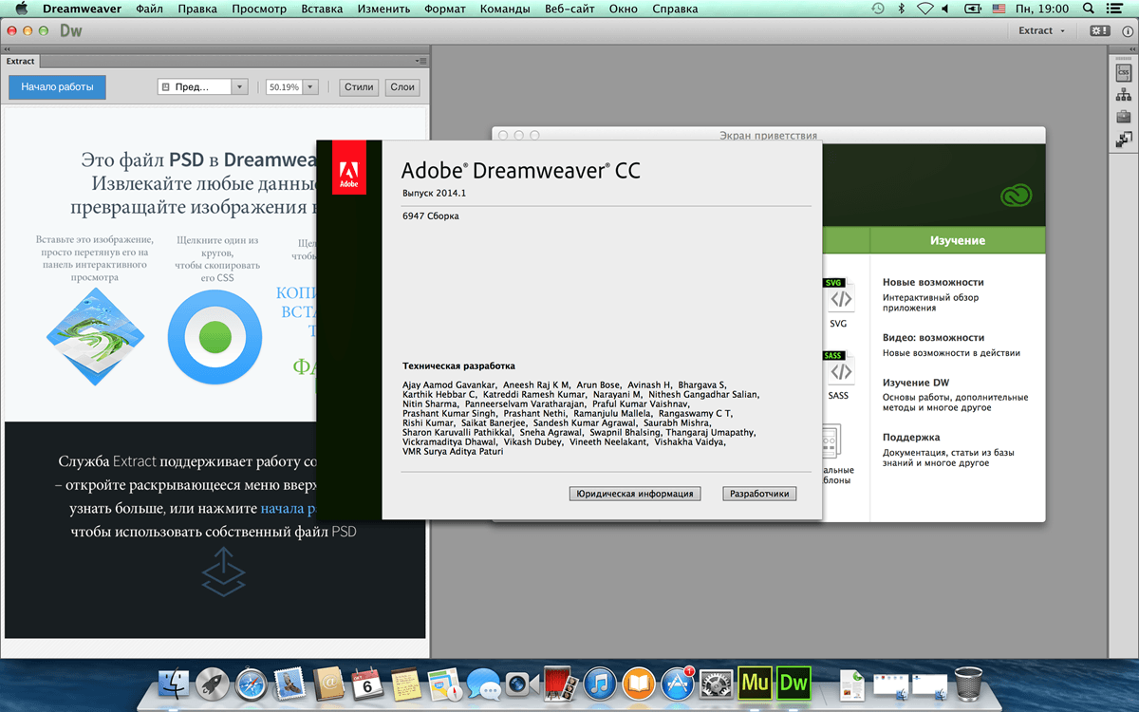Screen dimensions: 1139x712
Task: Open the "Пред…" dropdown in the Extract panel
Action: tap(202, 86)
